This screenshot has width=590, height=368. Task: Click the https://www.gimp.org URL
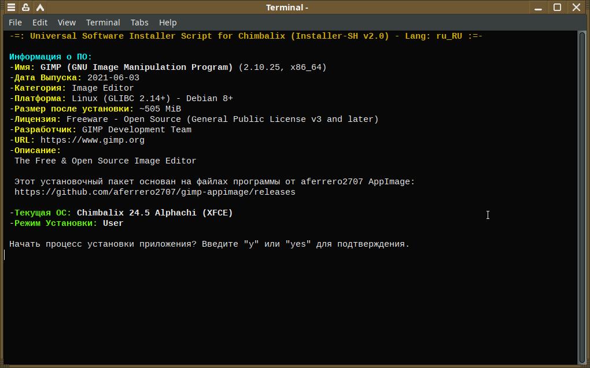point(93,140)
